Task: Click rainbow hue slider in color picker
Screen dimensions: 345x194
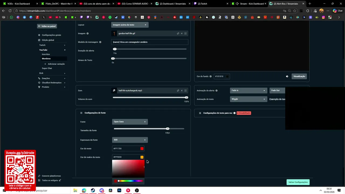Action: [130, 181]
